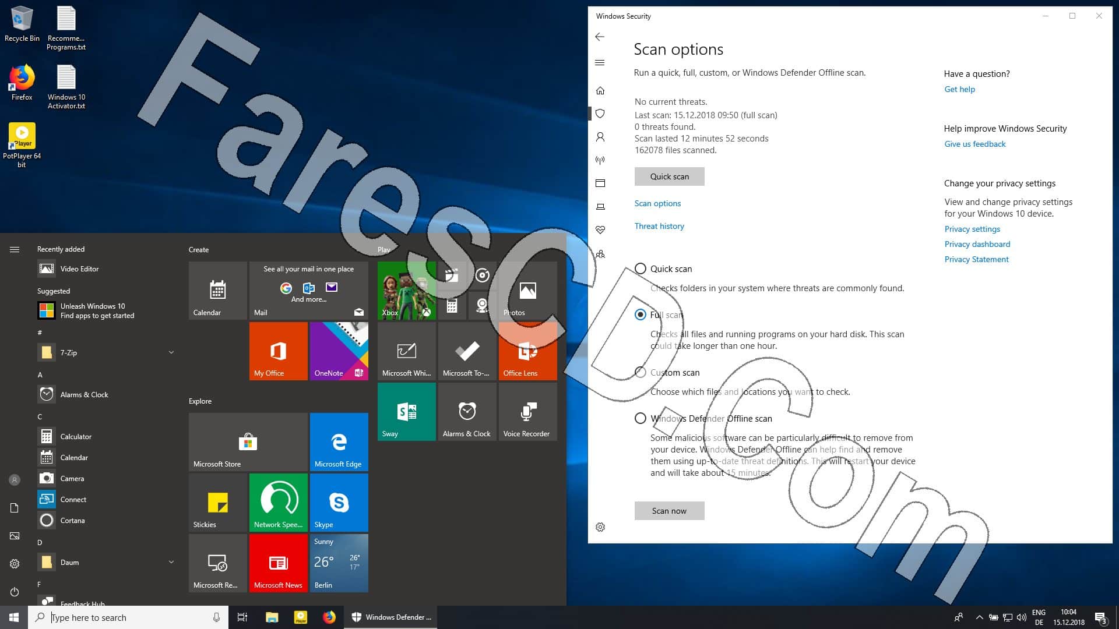Click the grey Quick scan button

(x=669, y=176)
